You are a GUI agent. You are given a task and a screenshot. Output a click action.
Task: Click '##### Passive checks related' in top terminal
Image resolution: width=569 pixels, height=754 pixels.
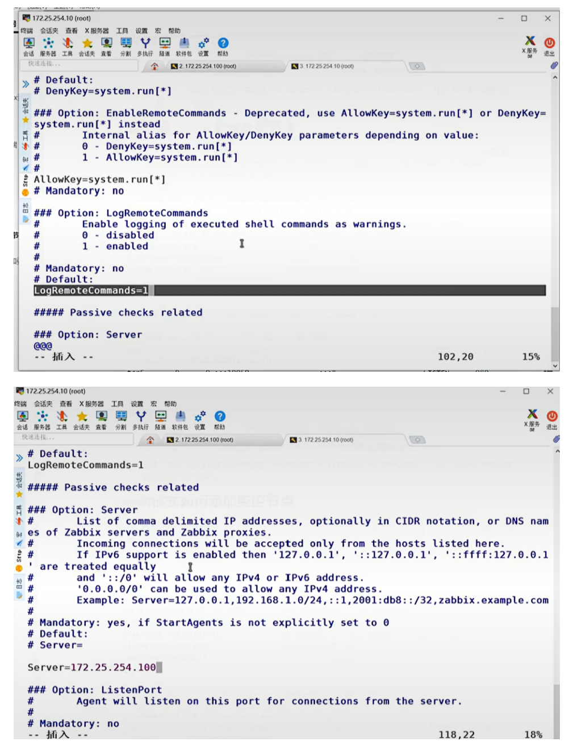118,313
